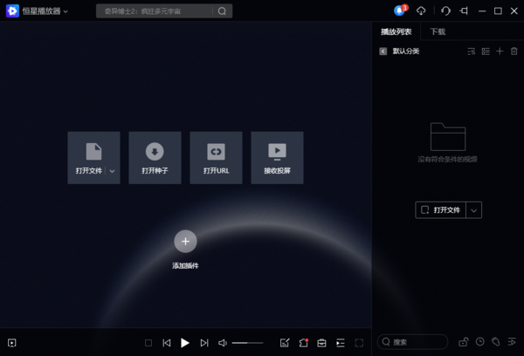Click the notification bell icon
This screenshot has width=524, height=356.
tap(400, 10)
